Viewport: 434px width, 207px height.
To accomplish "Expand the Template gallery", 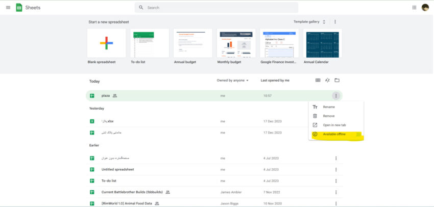I will coord(310,21).
